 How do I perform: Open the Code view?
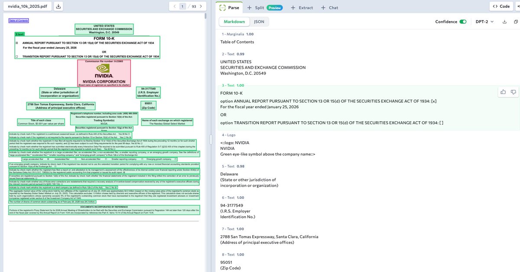coord(501,6)
